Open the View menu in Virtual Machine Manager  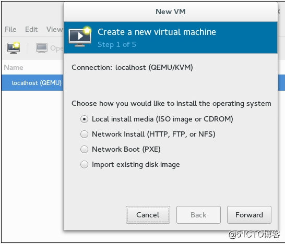tap(54, 29)
